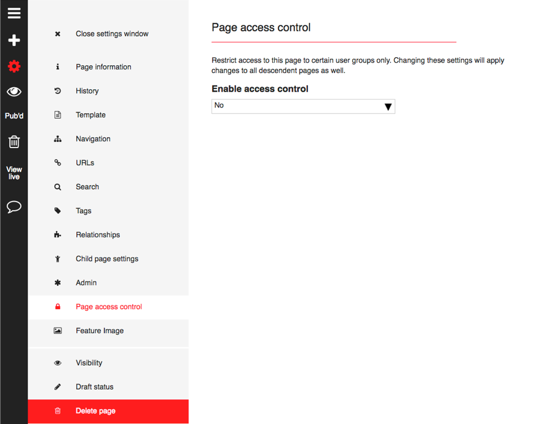
Task: Click the Relationships puzzle piece icon
Action: (x=58, y=235)
